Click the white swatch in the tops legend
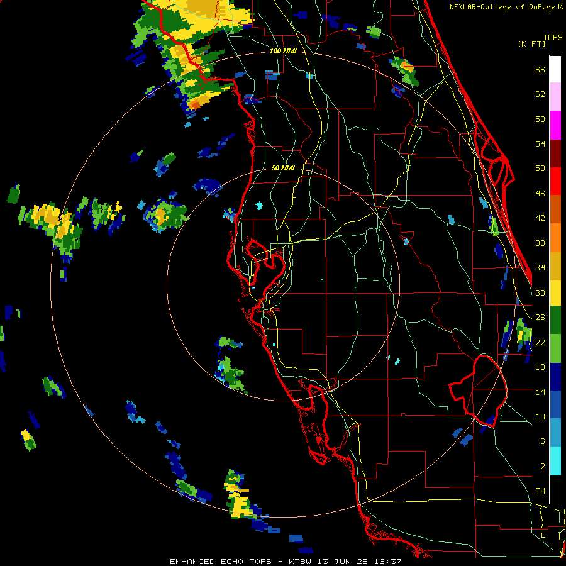 [x=555, y=69]
